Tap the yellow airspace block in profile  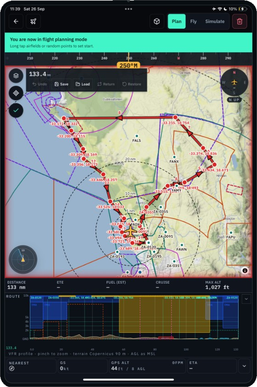[164, 314]
